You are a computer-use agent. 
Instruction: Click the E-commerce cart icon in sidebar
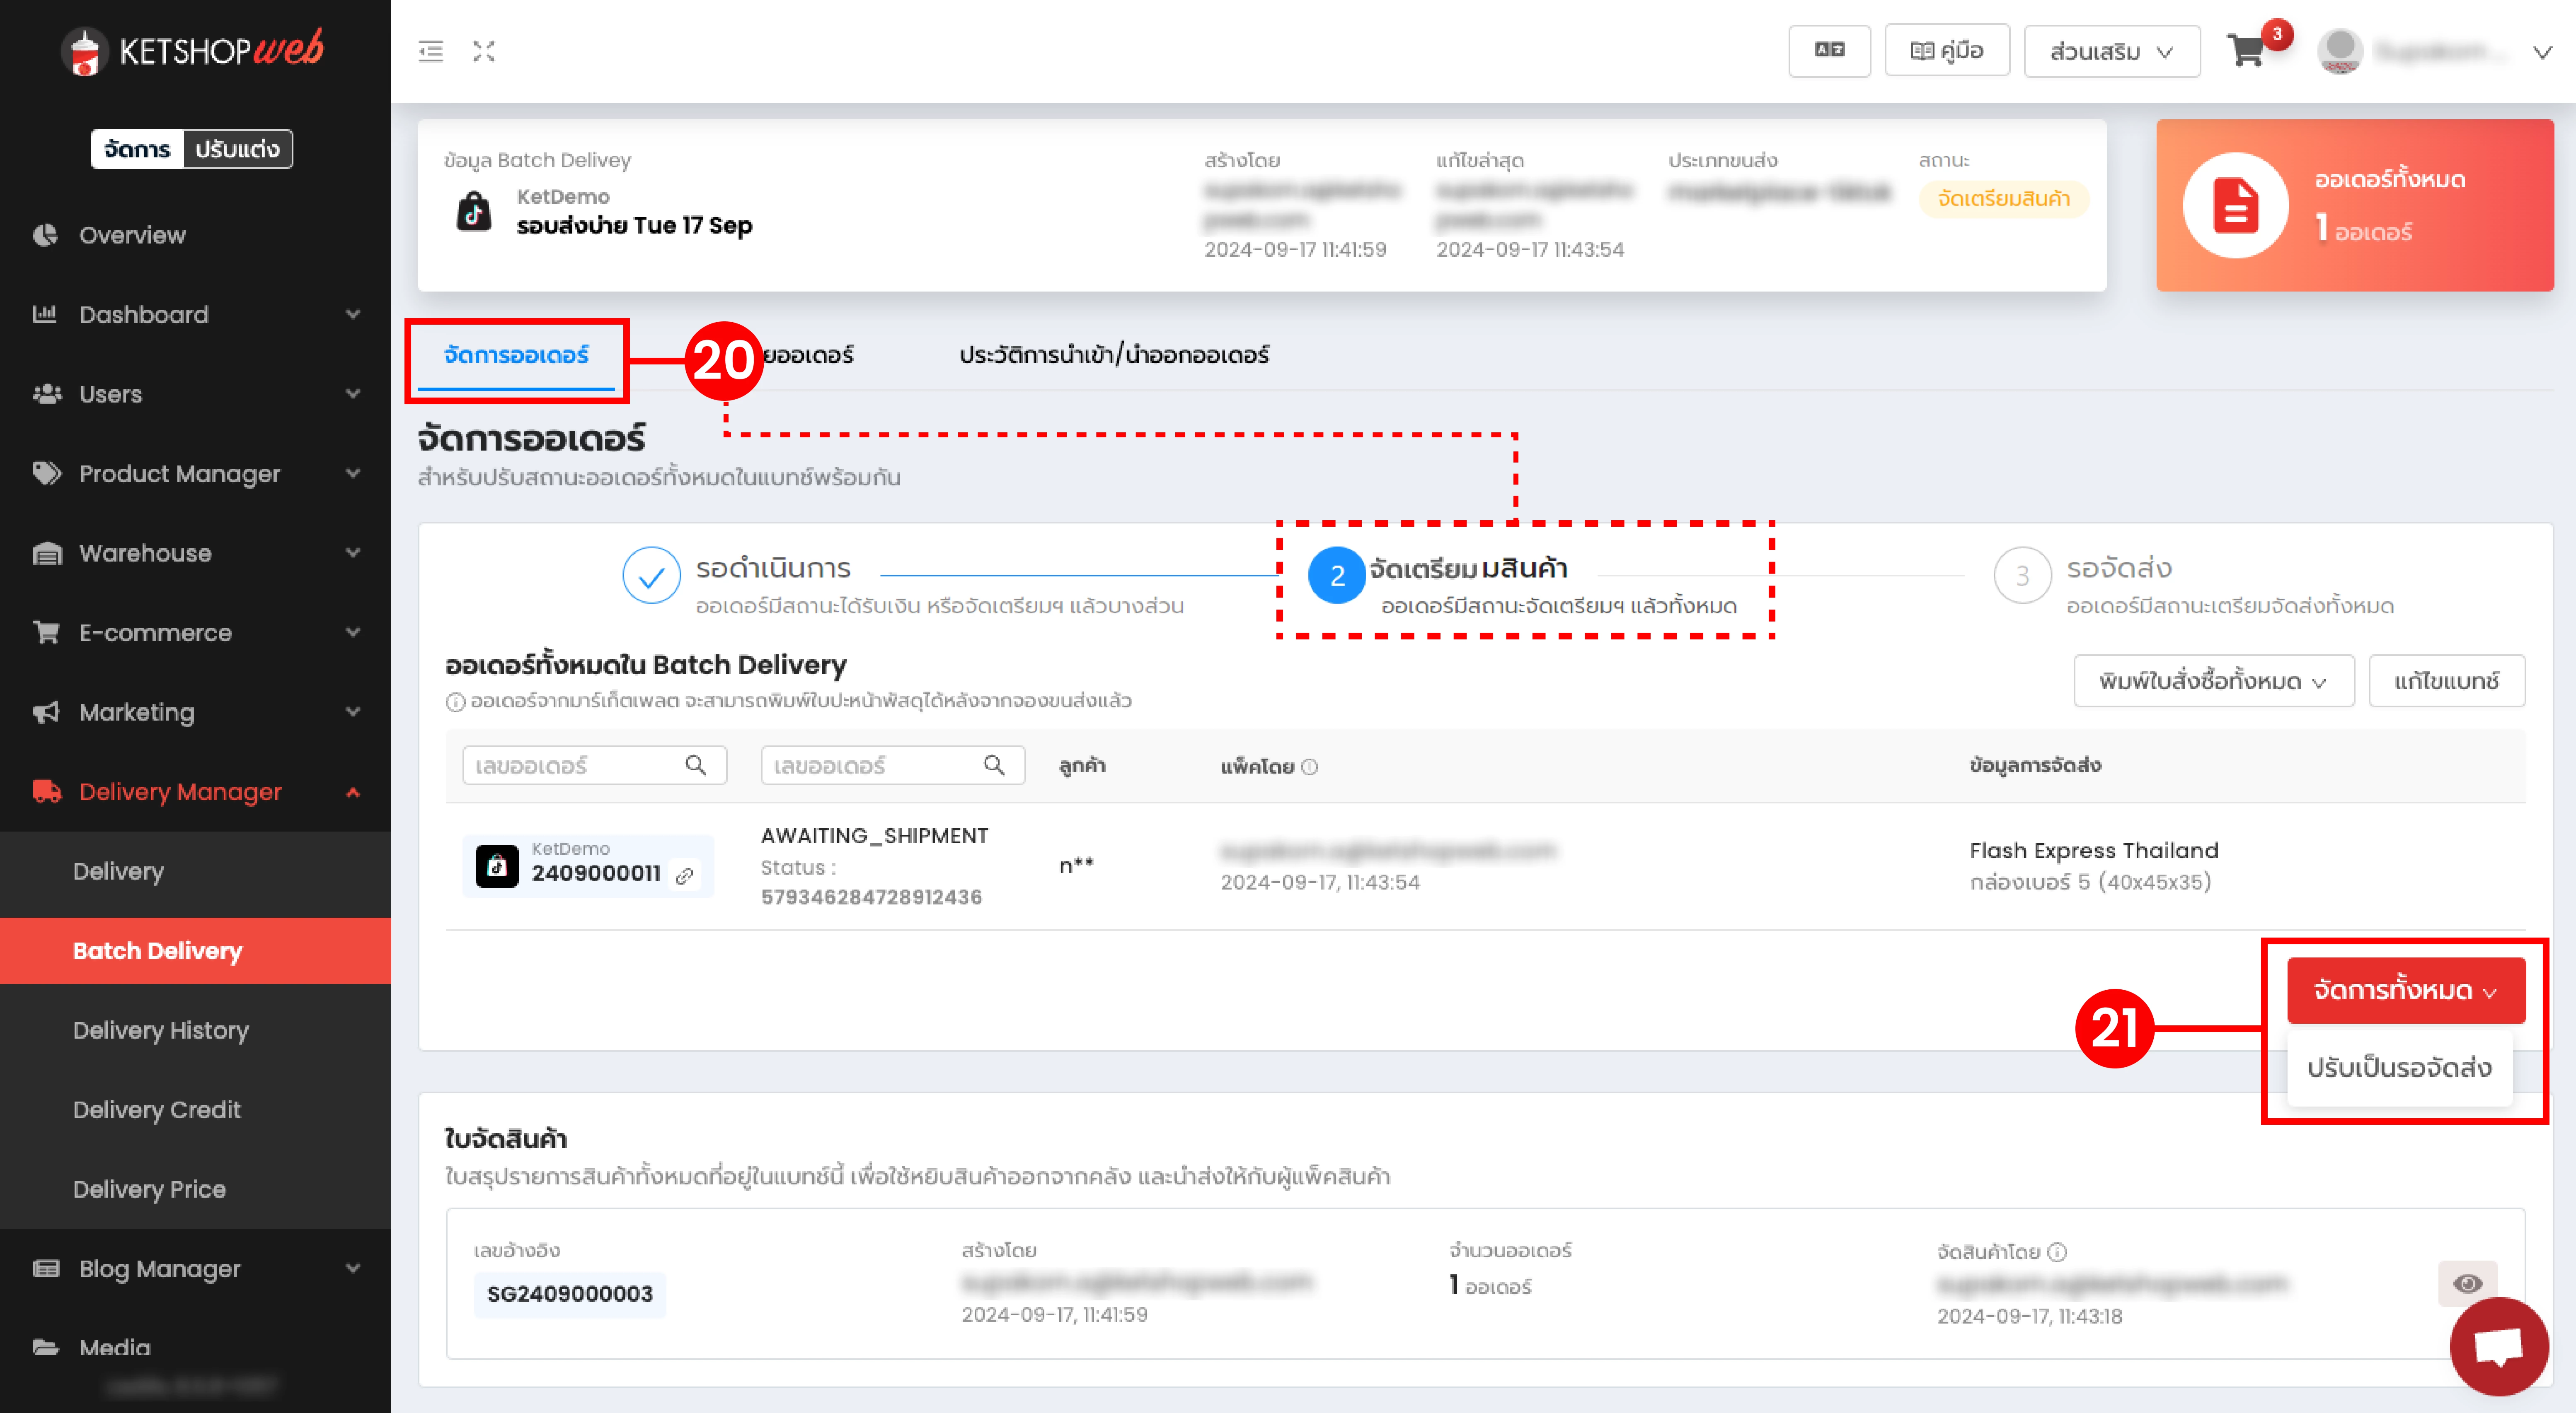tap(46, 632)
